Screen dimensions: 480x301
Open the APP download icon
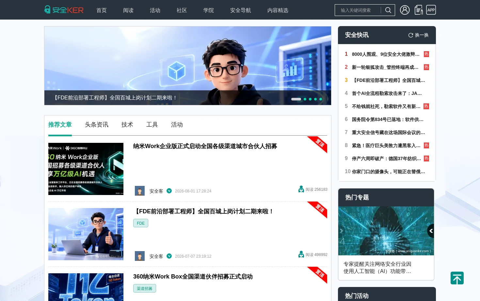(x=431, y=10)
